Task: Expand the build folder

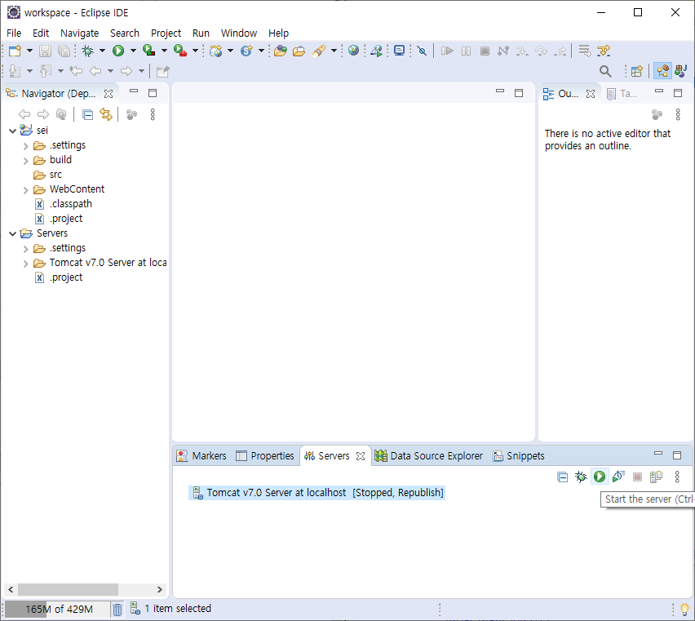Action: (26, 161)
